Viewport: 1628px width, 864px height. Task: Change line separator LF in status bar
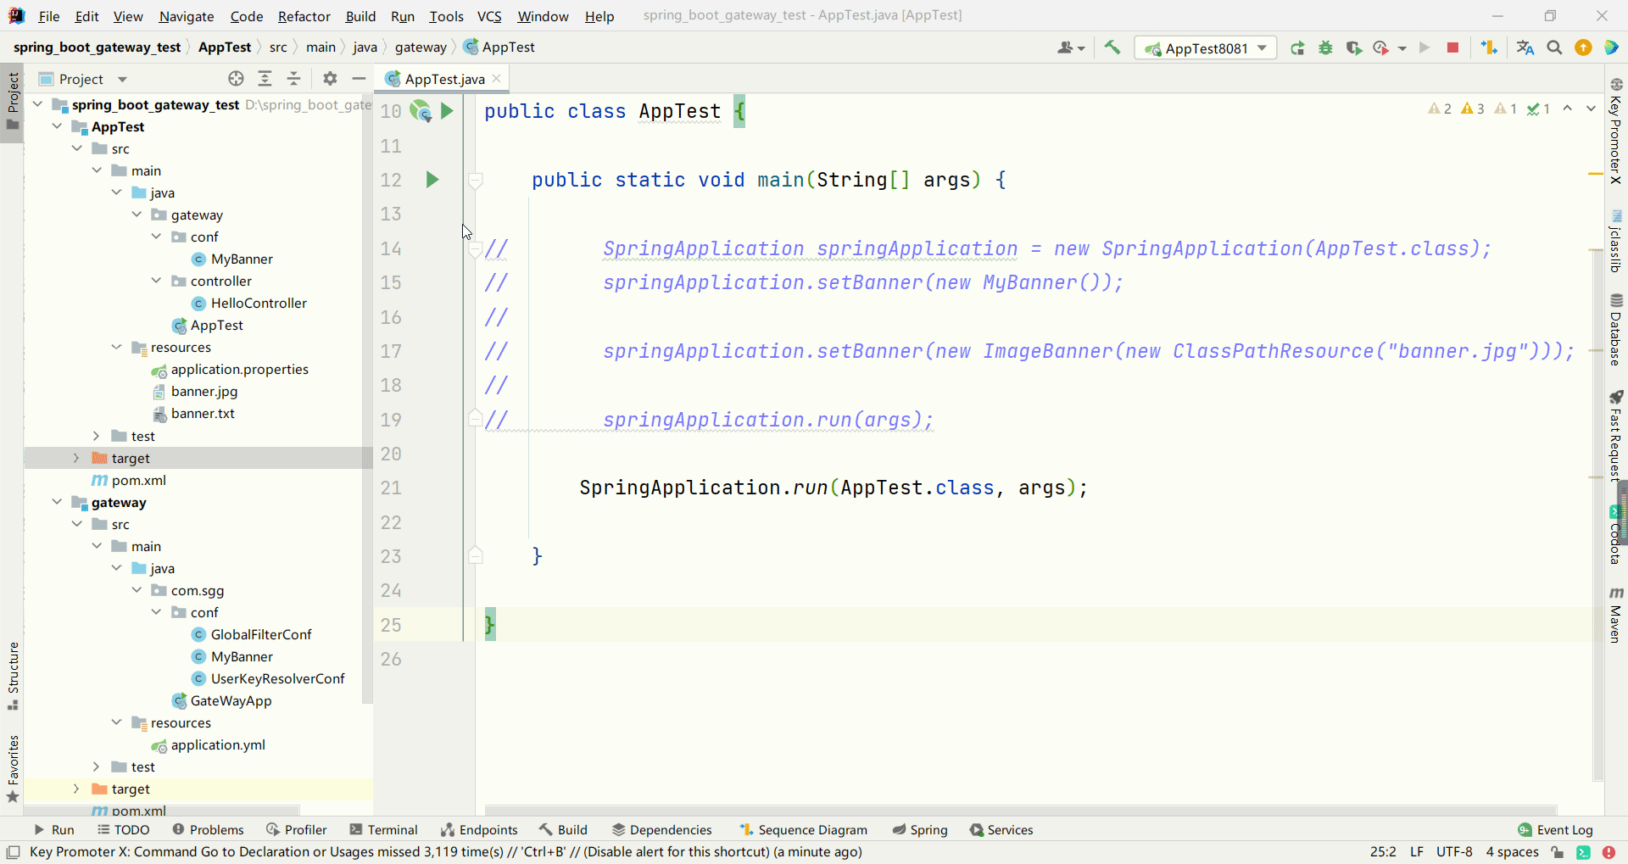pyautogui.click(x=1417, y=852)
